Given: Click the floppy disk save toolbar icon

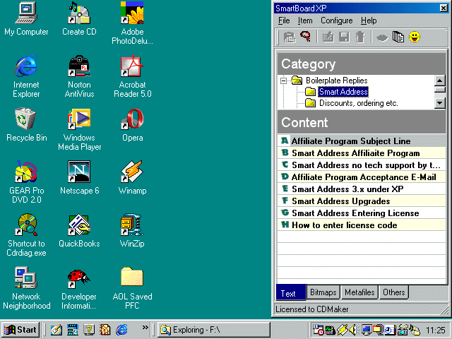Looking at the screenshot, I should (x=344, y=37).
